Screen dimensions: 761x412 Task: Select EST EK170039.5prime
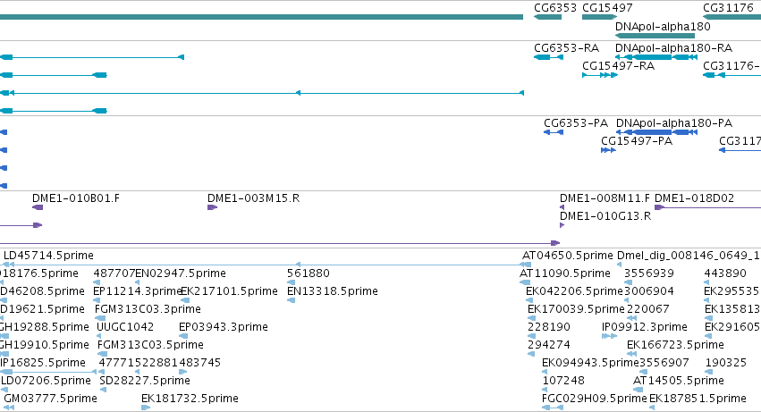point(576,309)
